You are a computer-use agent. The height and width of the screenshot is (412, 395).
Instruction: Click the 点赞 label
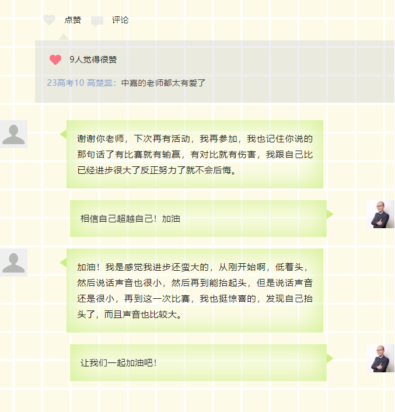click(x=73, y=20)
